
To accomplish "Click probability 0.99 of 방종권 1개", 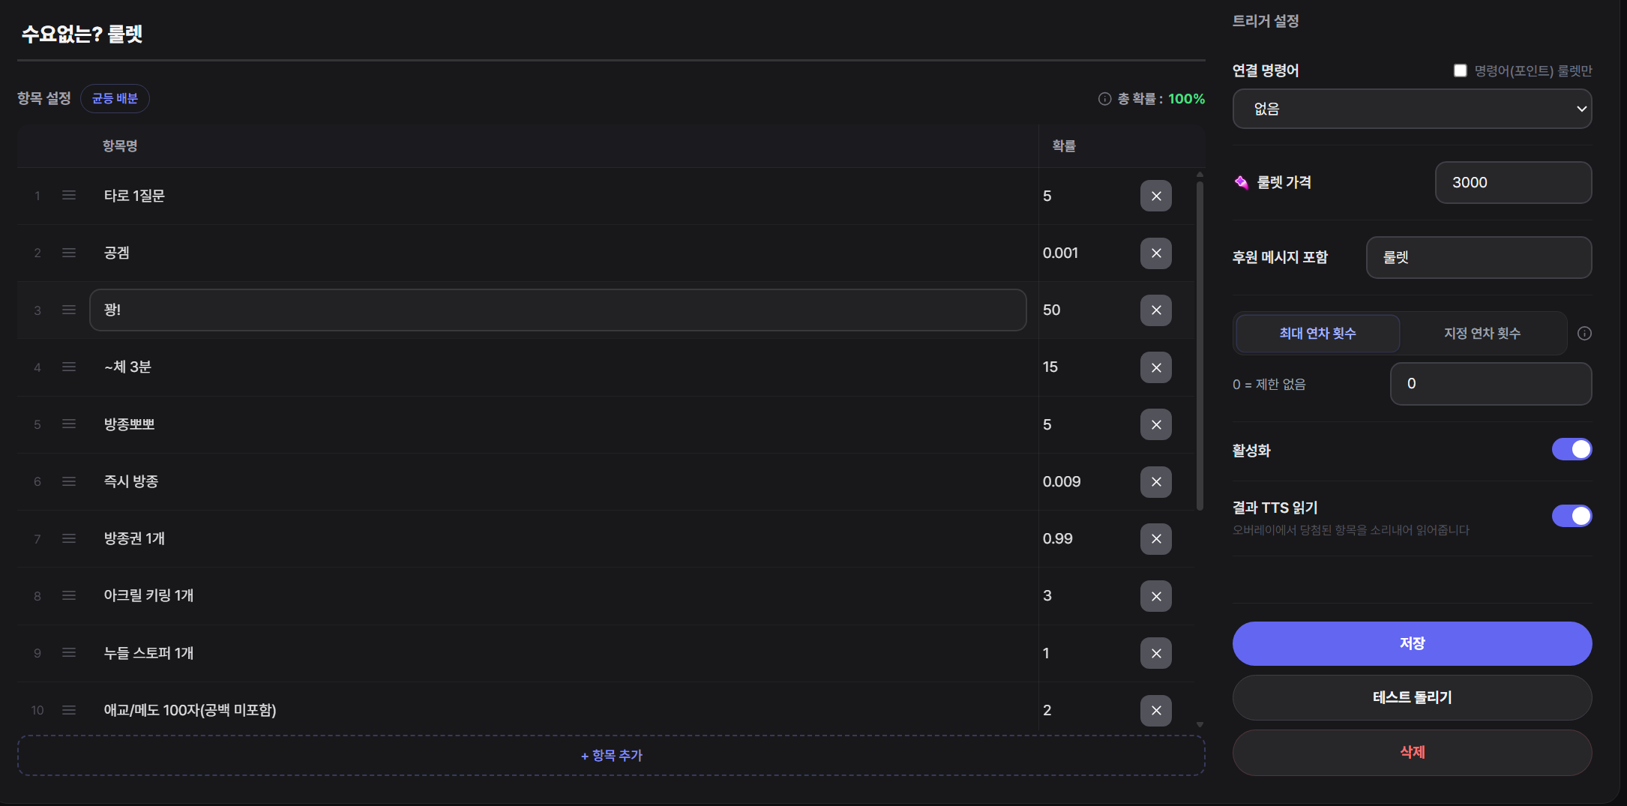I will pos(1057,538).
